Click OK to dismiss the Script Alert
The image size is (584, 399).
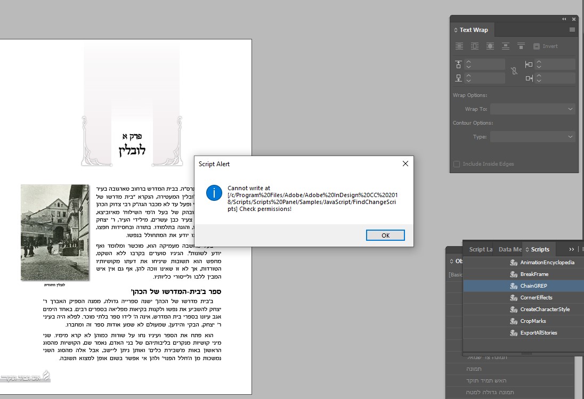[385, 235]
